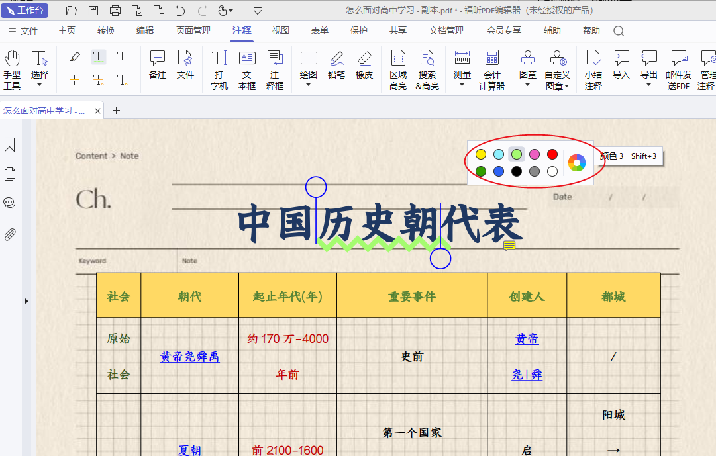Pick the red color swatch
Image resolution: width=716 pixels, height=456 pixels.
552,154
